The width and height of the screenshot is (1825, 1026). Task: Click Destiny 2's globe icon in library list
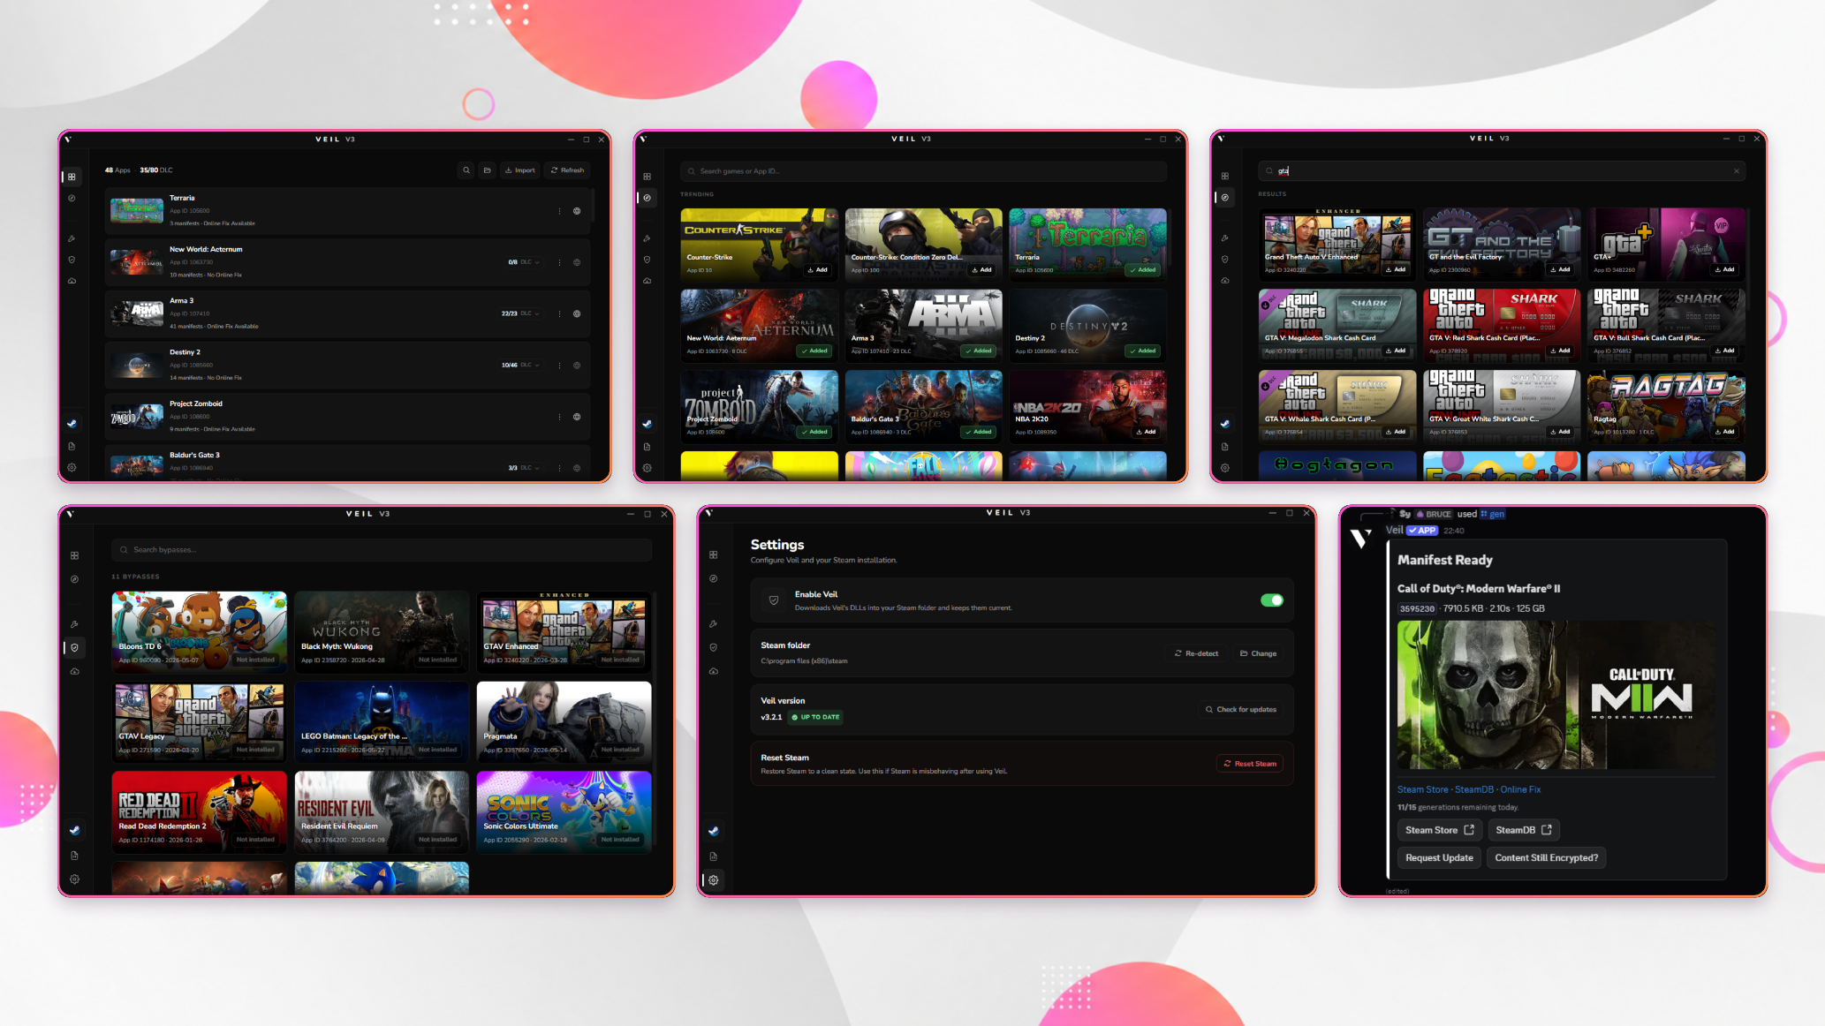tap(577, 365)
